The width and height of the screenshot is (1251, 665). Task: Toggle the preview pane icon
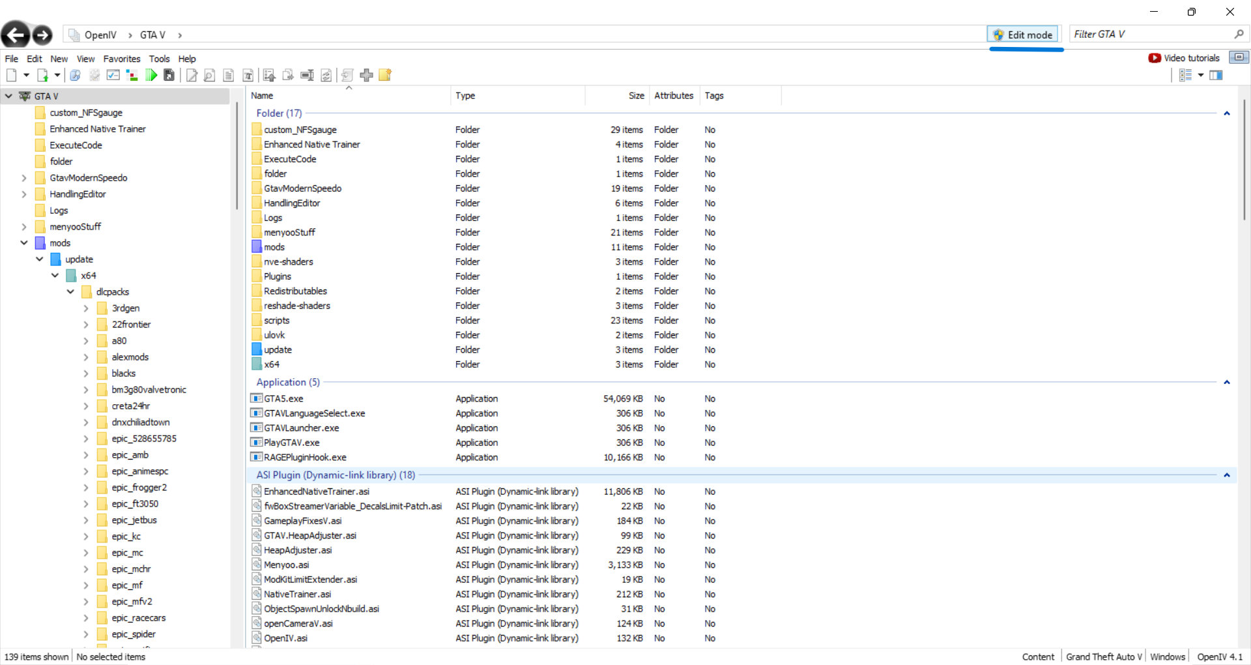point(1216,76)
